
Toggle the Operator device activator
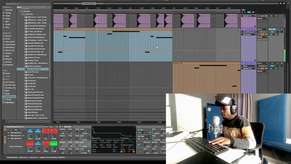pos(60,127)
